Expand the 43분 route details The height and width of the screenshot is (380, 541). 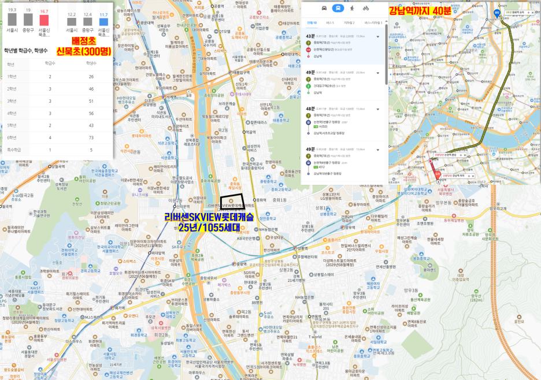(x=378, y=36)
